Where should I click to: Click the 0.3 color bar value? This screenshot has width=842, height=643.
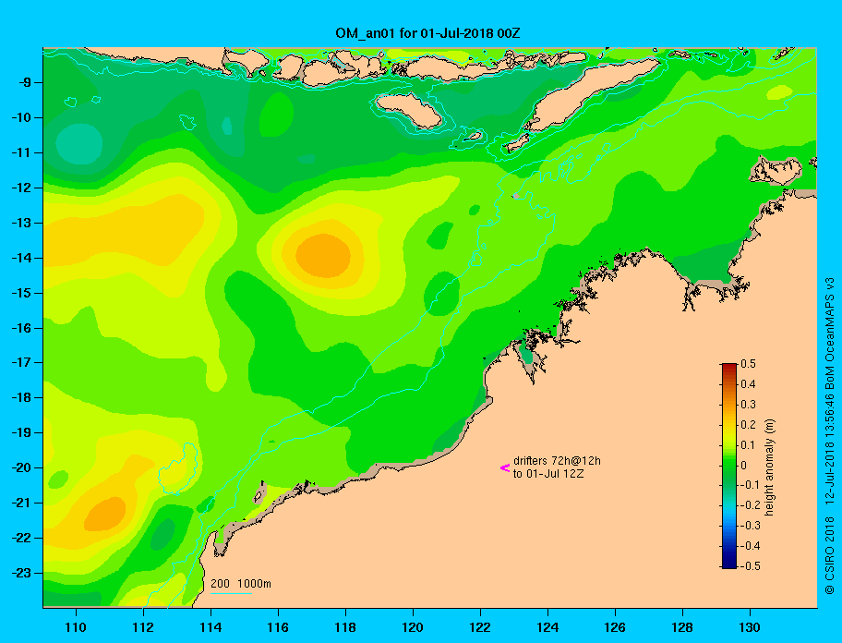748,405
